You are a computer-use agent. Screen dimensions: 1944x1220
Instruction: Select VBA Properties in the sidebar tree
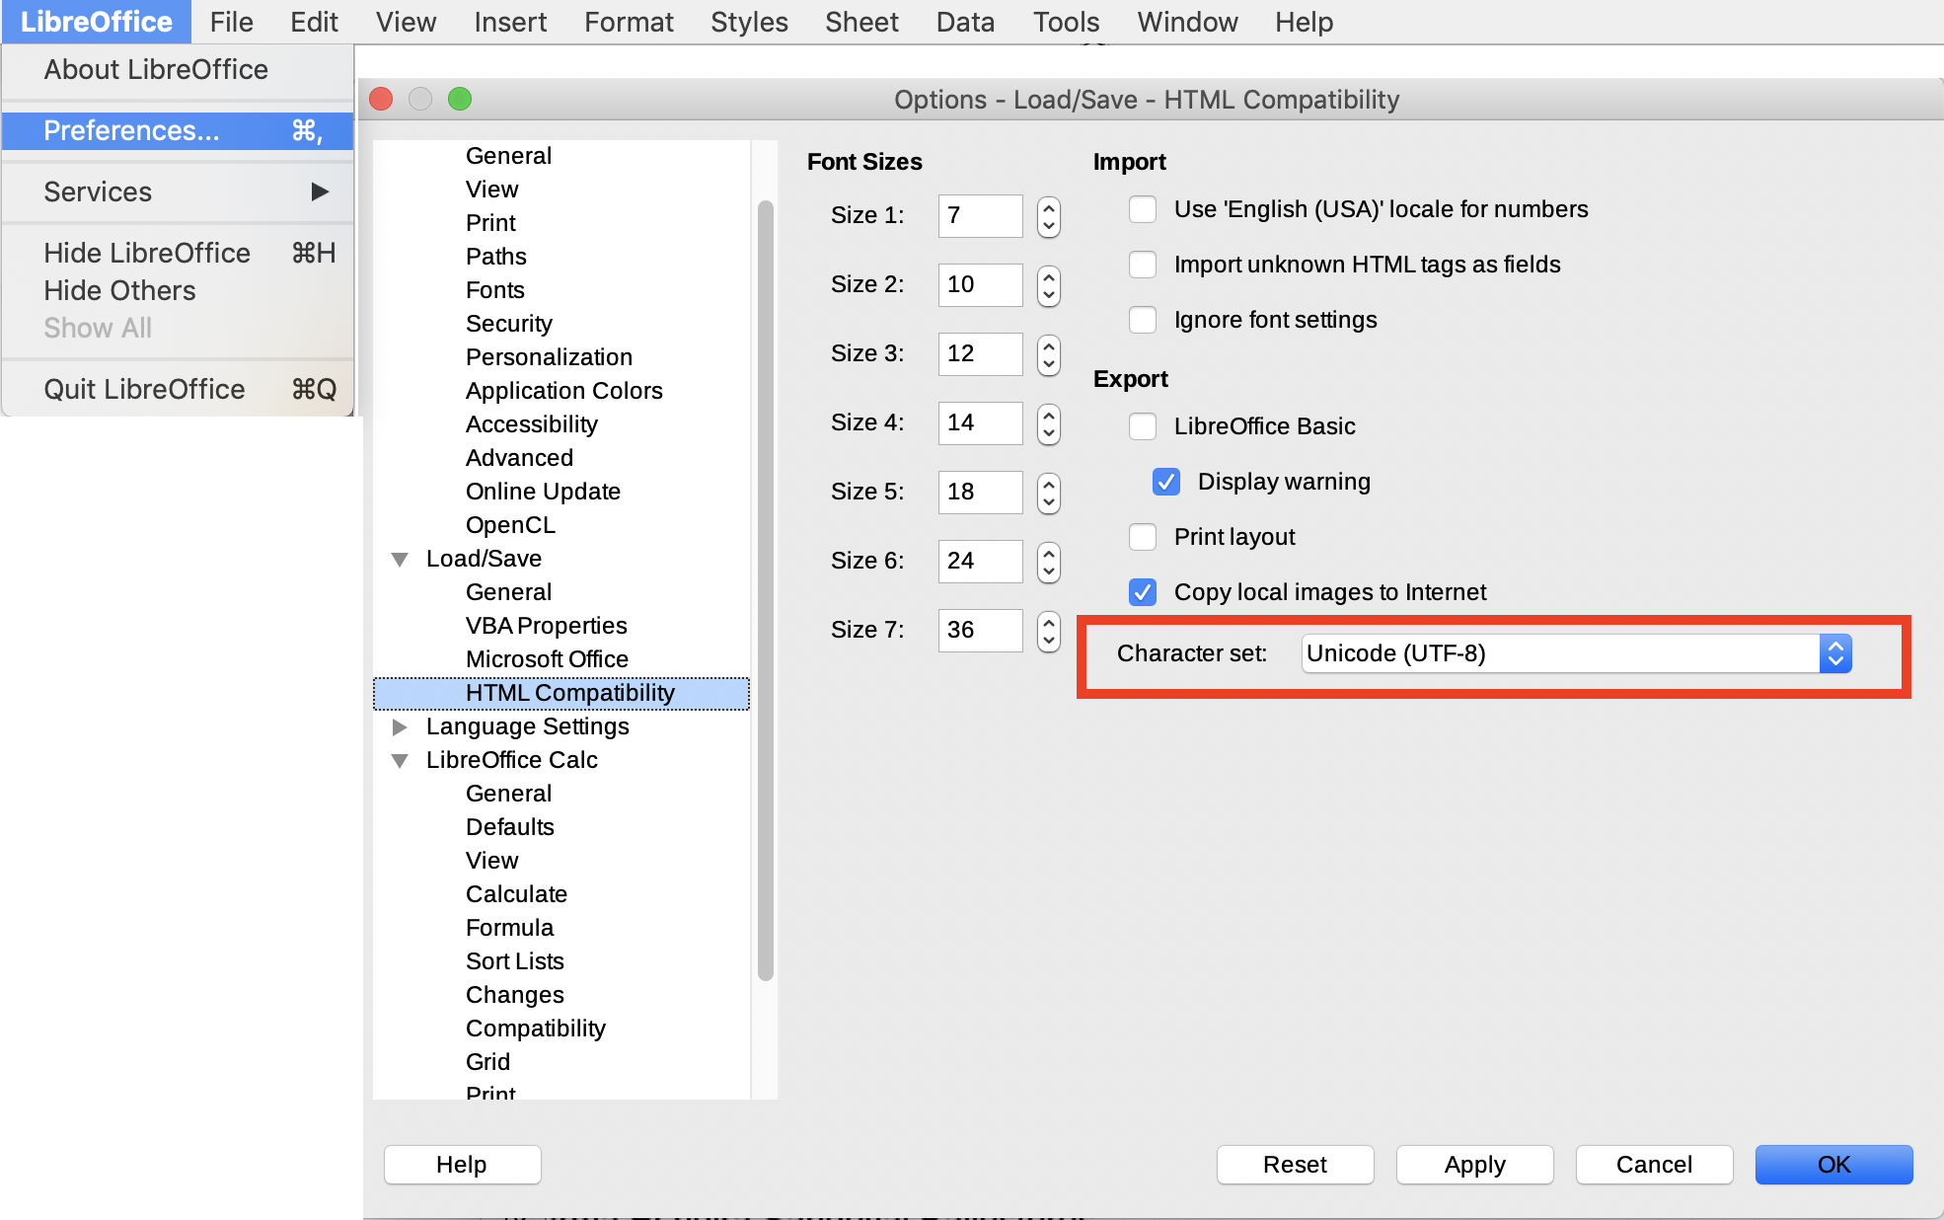point(546,626)
